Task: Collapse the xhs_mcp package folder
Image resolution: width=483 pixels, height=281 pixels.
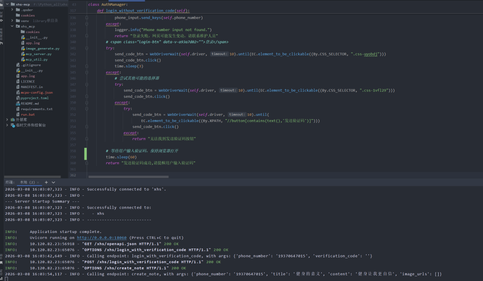Action: [12, 26]
